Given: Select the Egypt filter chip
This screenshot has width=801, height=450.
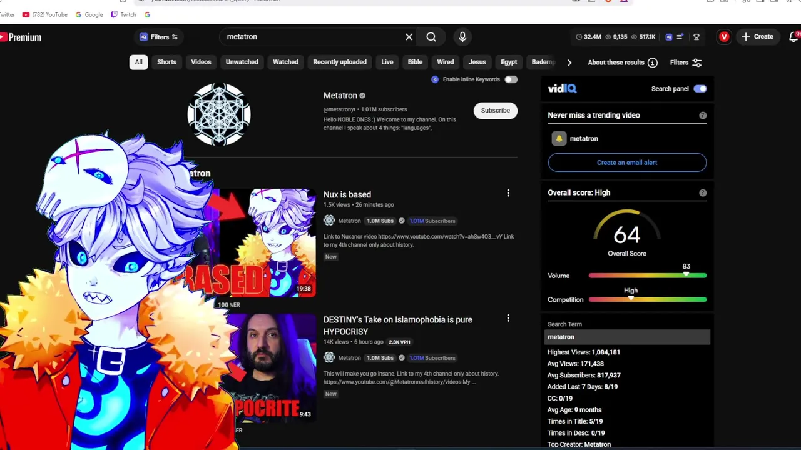Looking at the screenshot, I should (509, 62).
